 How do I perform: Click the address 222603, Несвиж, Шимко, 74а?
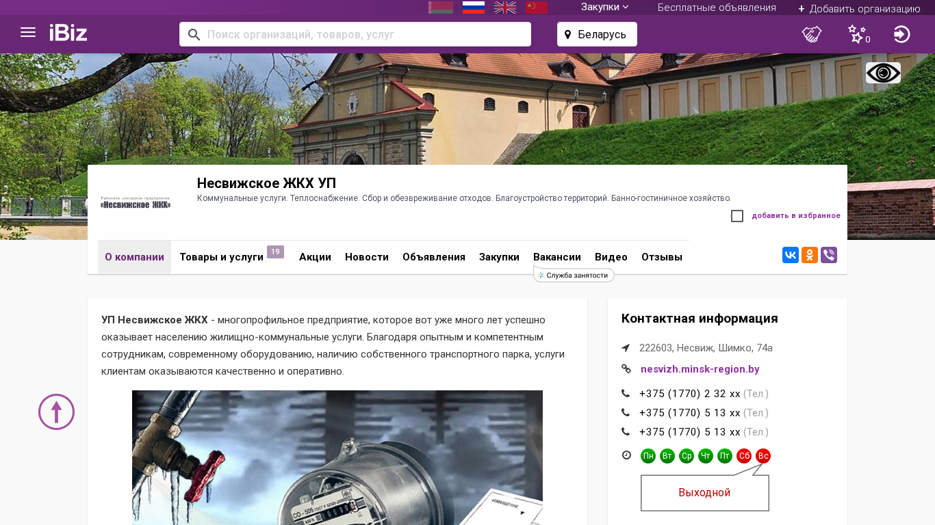click(x=706, y=348)
